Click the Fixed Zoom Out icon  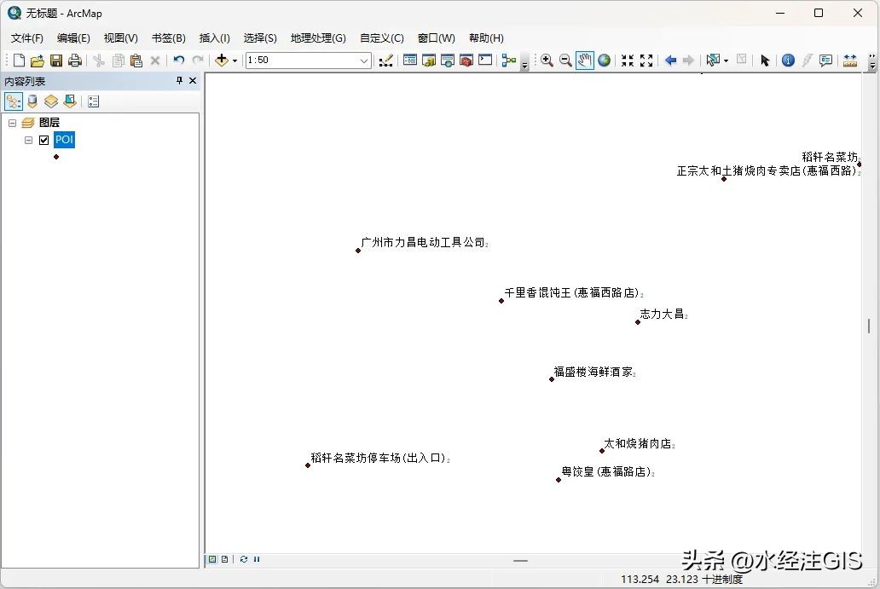tap(646, 61)
